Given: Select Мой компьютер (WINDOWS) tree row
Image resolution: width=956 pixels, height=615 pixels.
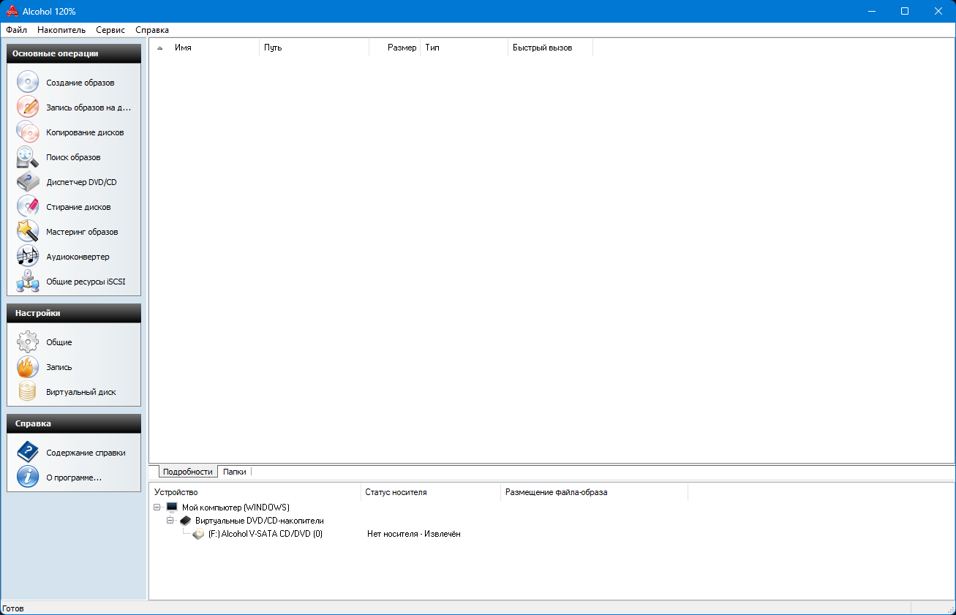Looking at the screenshot, I should (x=236, y=508).
